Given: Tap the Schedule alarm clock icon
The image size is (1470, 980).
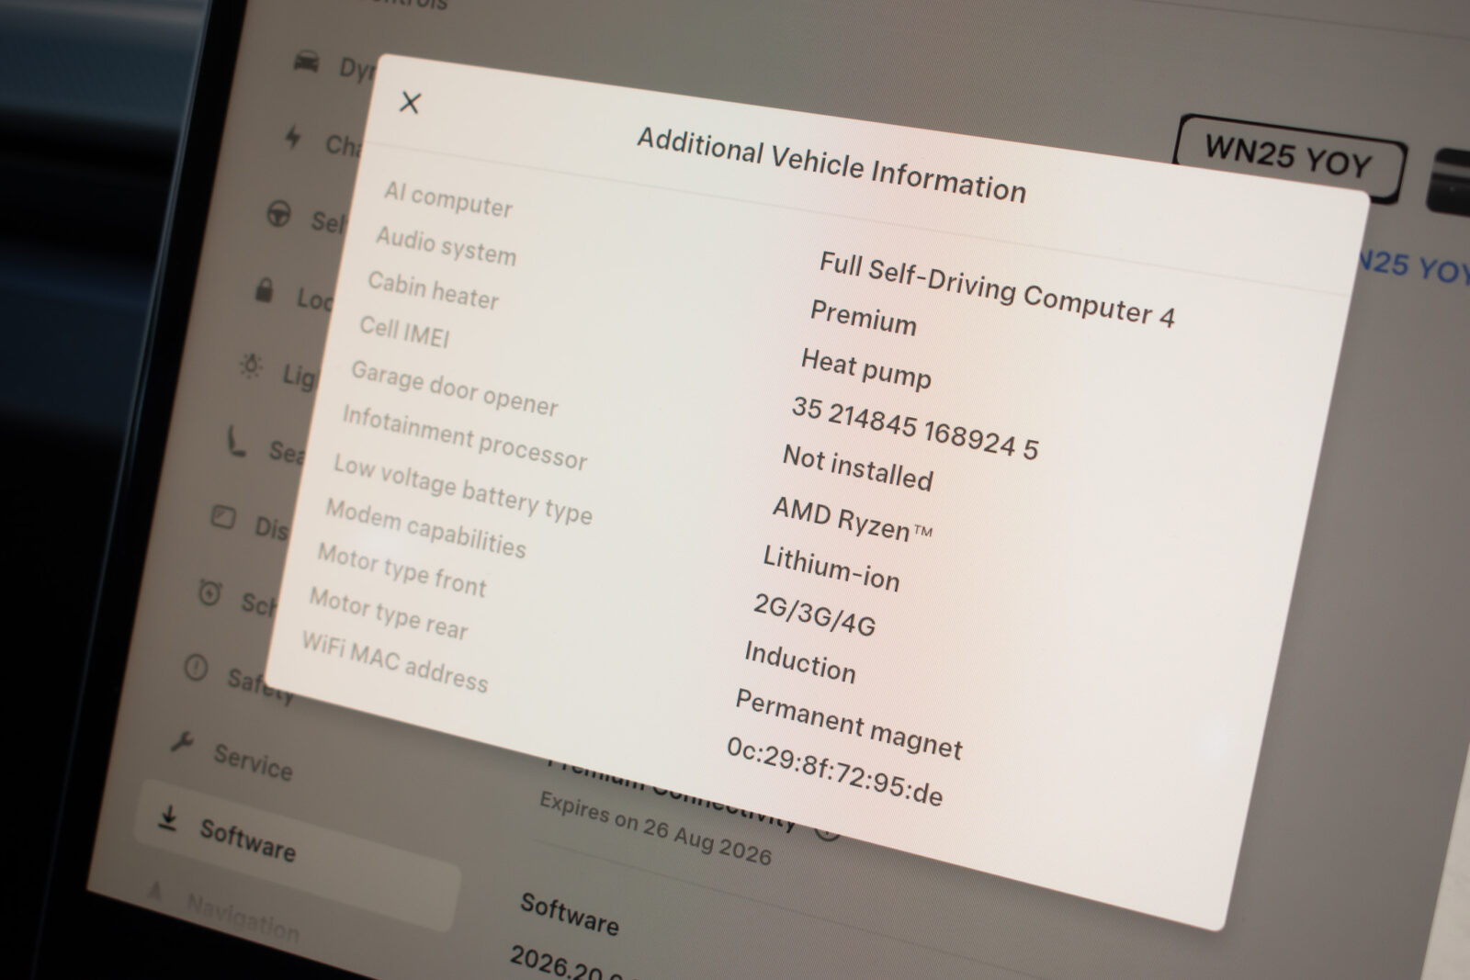Looking at the screenshot, I should click(x=209, y=592).
